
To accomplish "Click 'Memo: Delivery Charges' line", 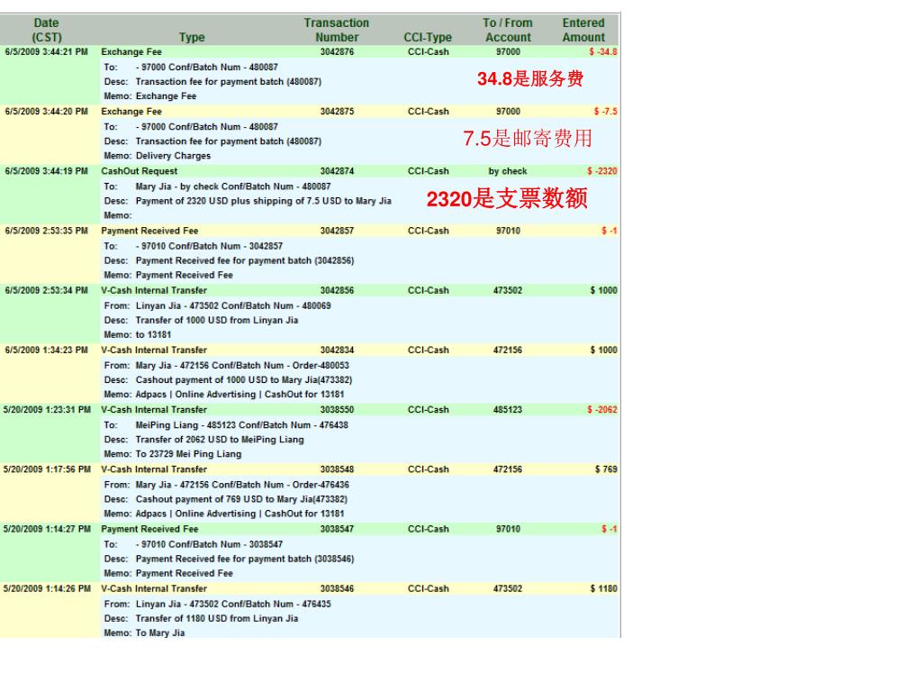I will click(x=157, y=156).
